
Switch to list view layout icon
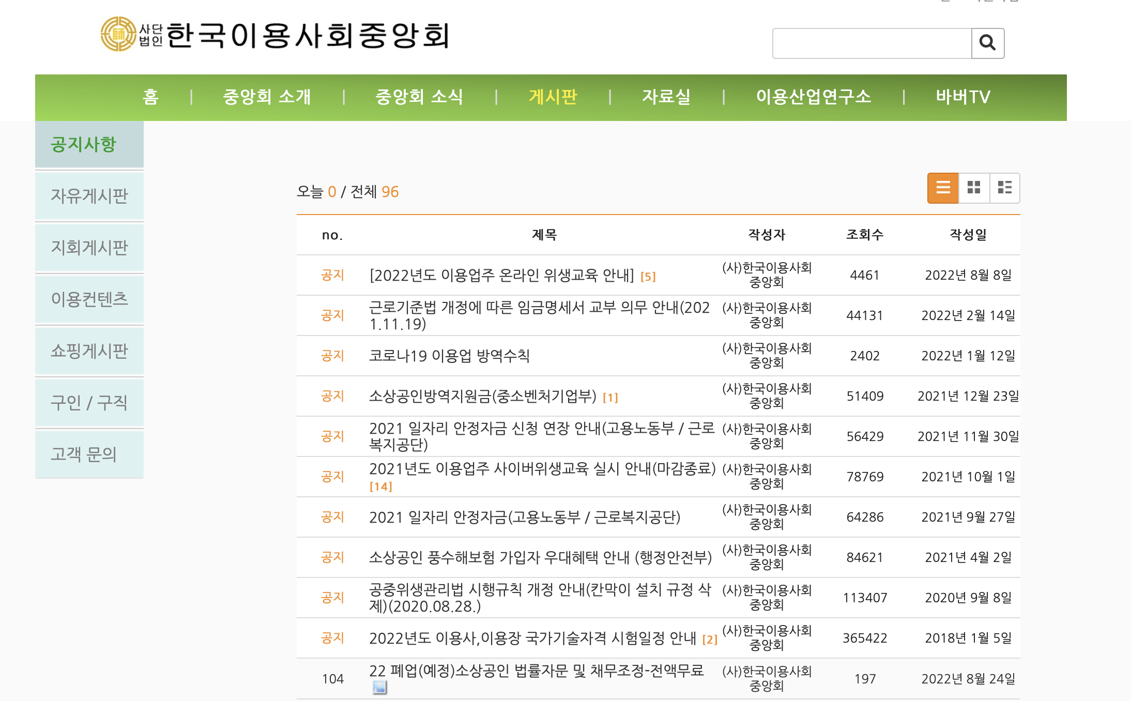tap(943, 188)
